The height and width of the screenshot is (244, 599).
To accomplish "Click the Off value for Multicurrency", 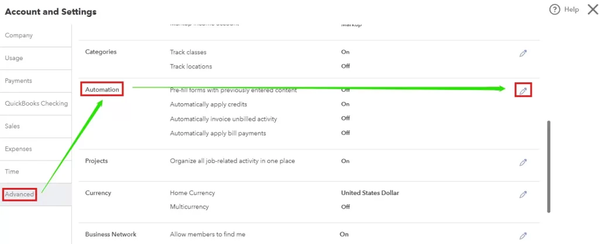I will pyautogui.click(x=345, y=207).
